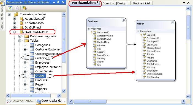The height and width of the screenshot is (105, 193).
Task: Click designer horizontal scroll right arrow
Action: pos(183,101)
